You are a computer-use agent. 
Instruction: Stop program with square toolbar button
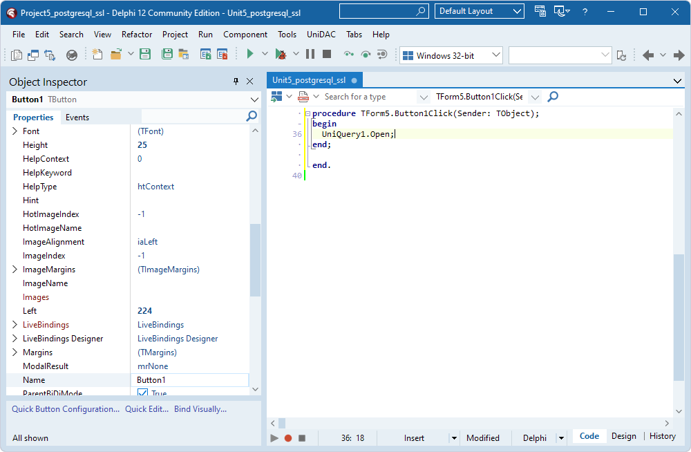327,54
